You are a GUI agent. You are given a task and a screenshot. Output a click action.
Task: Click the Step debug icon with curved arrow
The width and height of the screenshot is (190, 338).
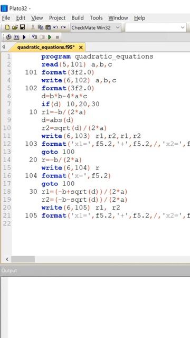(x=34, y=37)
